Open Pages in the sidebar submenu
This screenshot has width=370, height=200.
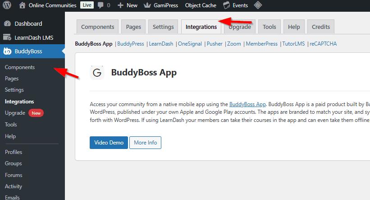point(12,79)
